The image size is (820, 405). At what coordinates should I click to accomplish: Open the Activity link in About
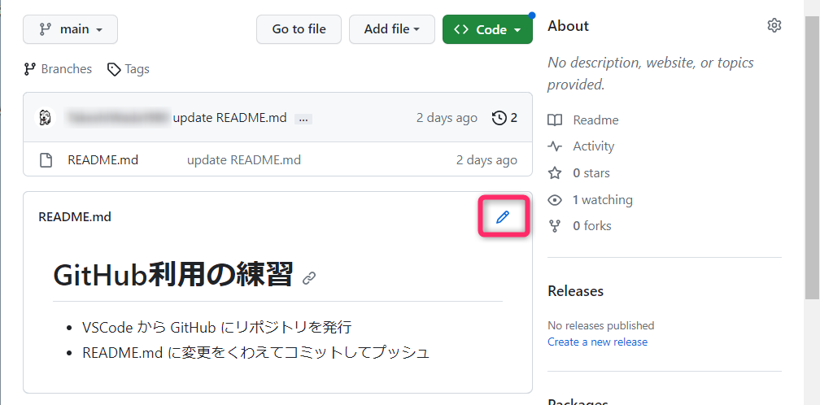(593, 146)
